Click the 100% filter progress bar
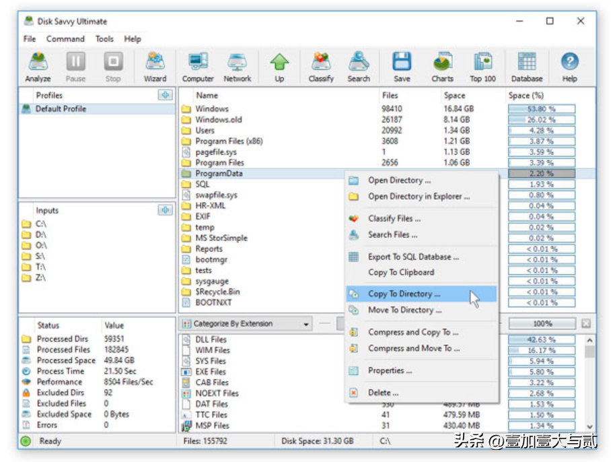This screenshot has width=611, height=462. 542,323
